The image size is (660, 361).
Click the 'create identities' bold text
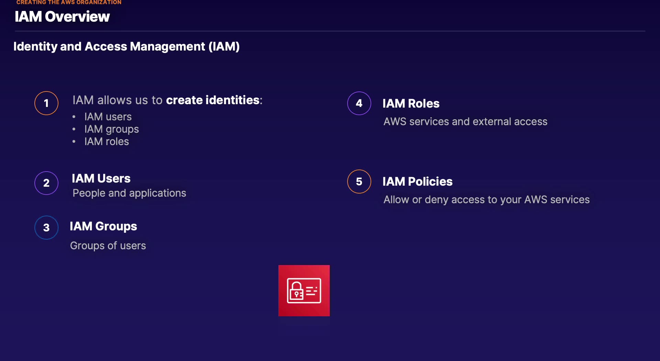pyautogui.click(x=213, y=100)
